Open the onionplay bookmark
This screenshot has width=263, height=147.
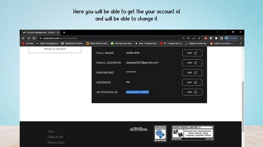48,43
